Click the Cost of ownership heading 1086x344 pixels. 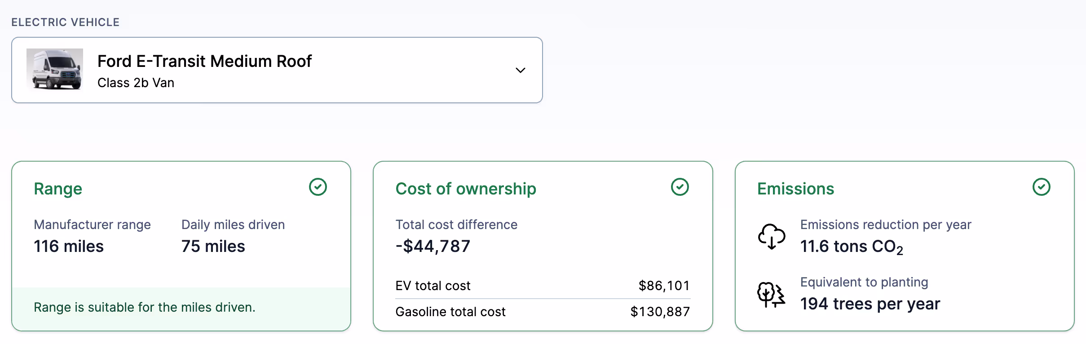pos(466,189)
